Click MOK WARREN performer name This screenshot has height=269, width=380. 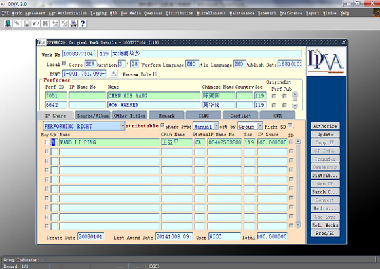154,105
